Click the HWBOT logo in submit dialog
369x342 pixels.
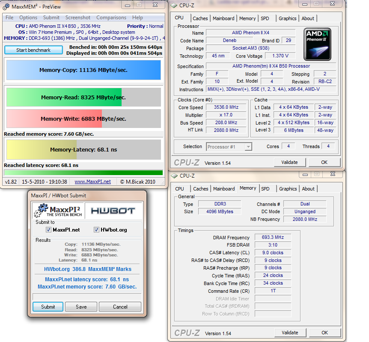click(x=113, y=211)
